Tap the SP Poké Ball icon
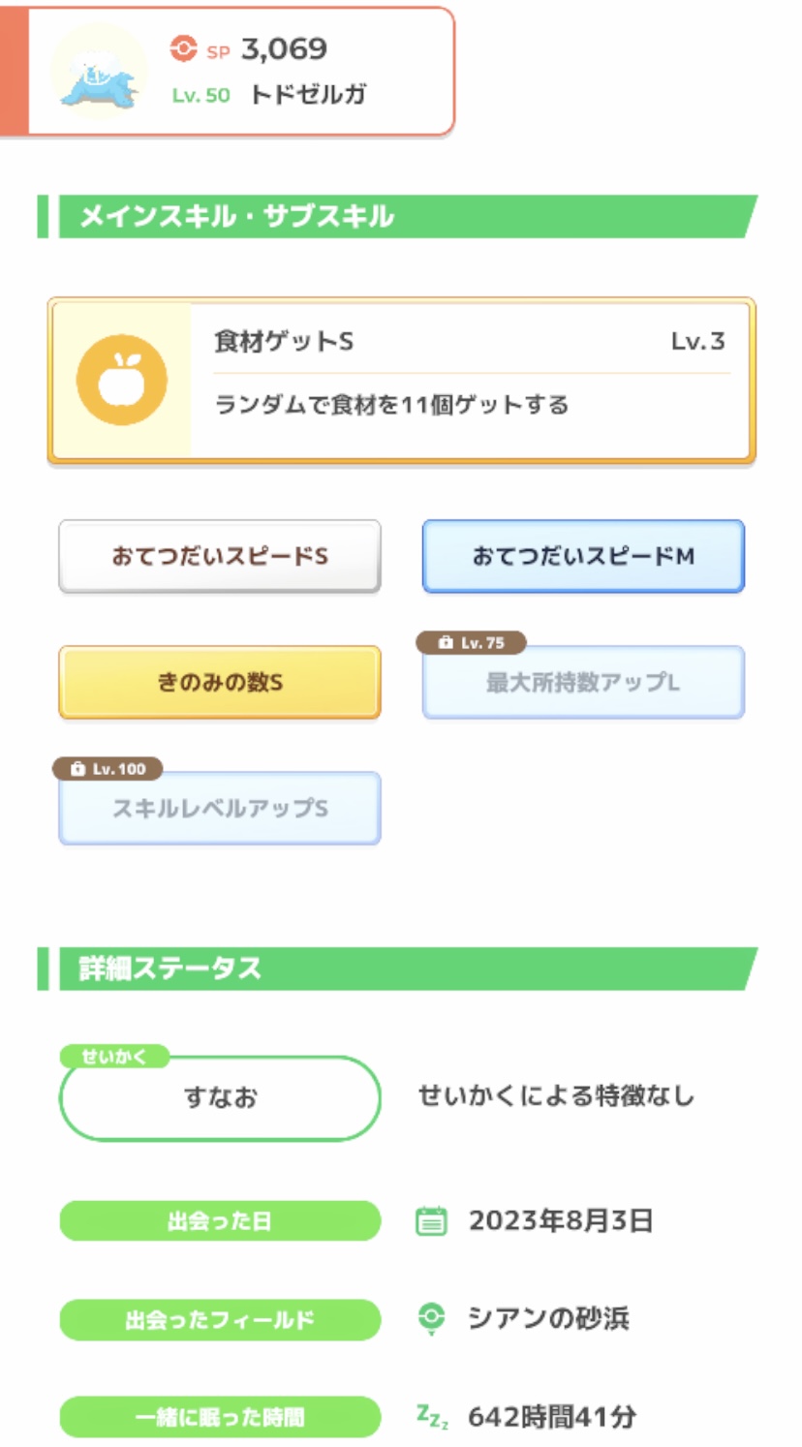The width and height of the screenshot is (802, 1447). tap(183, 48)
